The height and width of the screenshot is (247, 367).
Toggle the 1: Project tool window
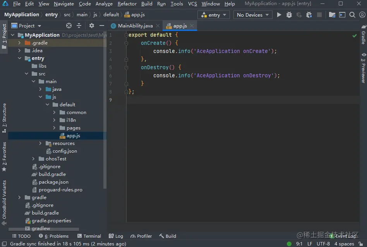4,37
